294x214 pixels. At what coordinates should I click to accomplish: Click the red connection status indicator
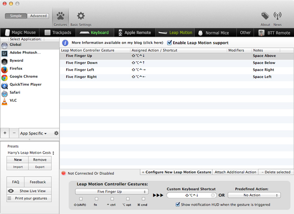[x=64, y=173]
